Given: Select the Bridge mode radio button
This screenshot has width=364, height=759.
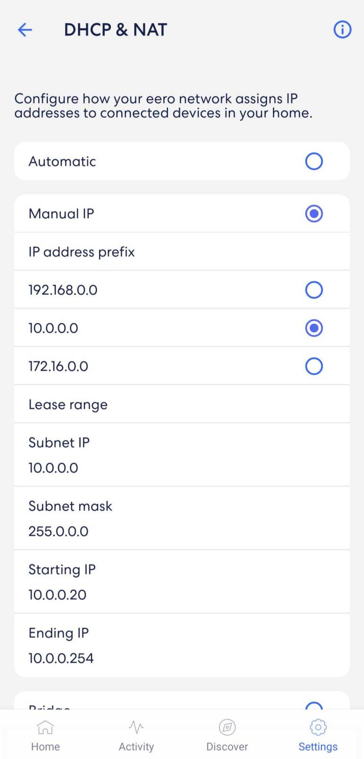Looking at the screenshot, I should (314, 707).
